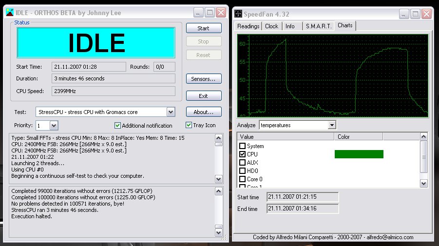Click the Start button in ORTHOS
This screenshot has width=439, height=246.
point(204,28)
